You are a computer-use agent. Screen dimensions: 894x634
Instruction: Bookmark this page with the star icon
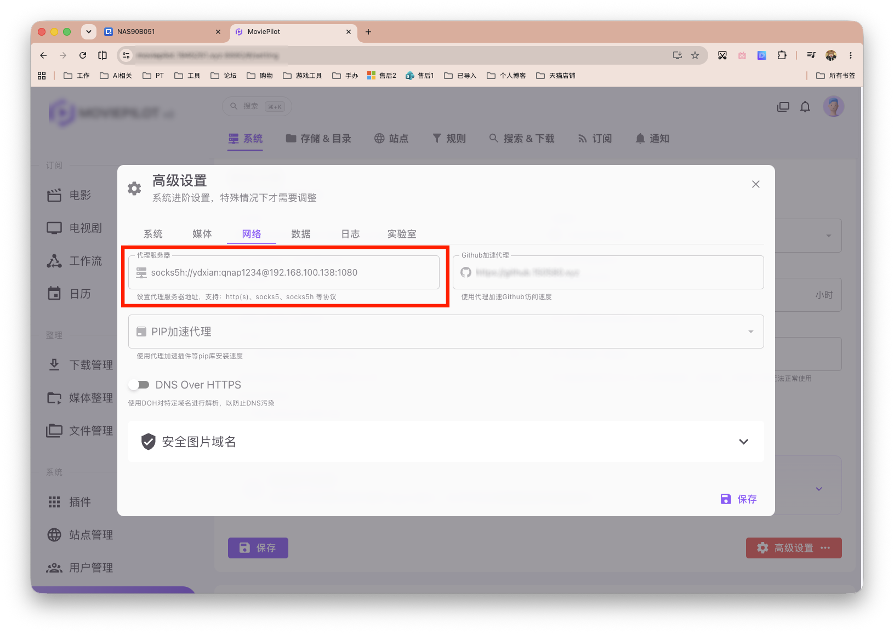(x=695, y=55)
